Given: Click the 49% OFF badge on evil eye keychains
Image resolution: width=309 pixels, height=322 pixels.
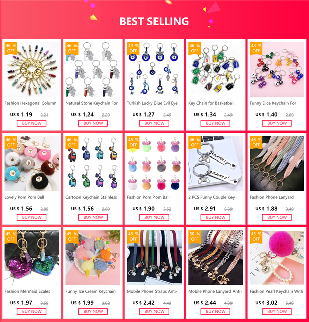Looking at the screenshot, I should (133, 48).
